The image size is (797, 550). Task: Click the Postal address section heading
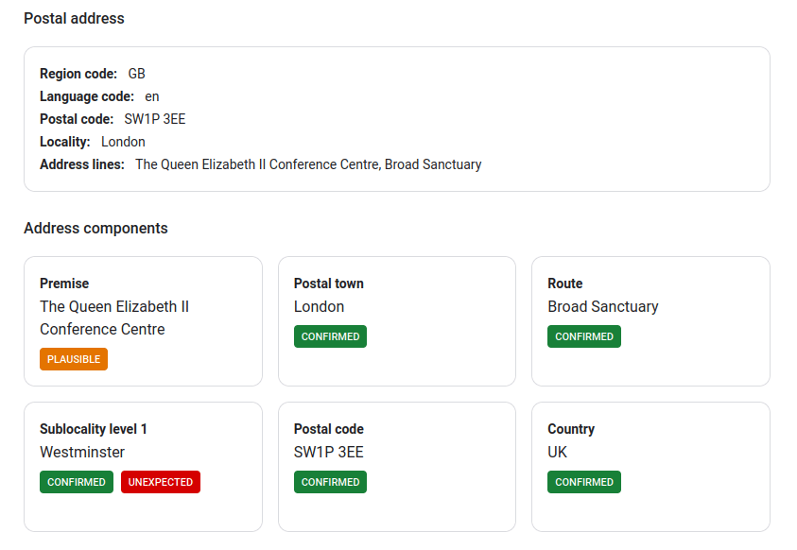74,18
